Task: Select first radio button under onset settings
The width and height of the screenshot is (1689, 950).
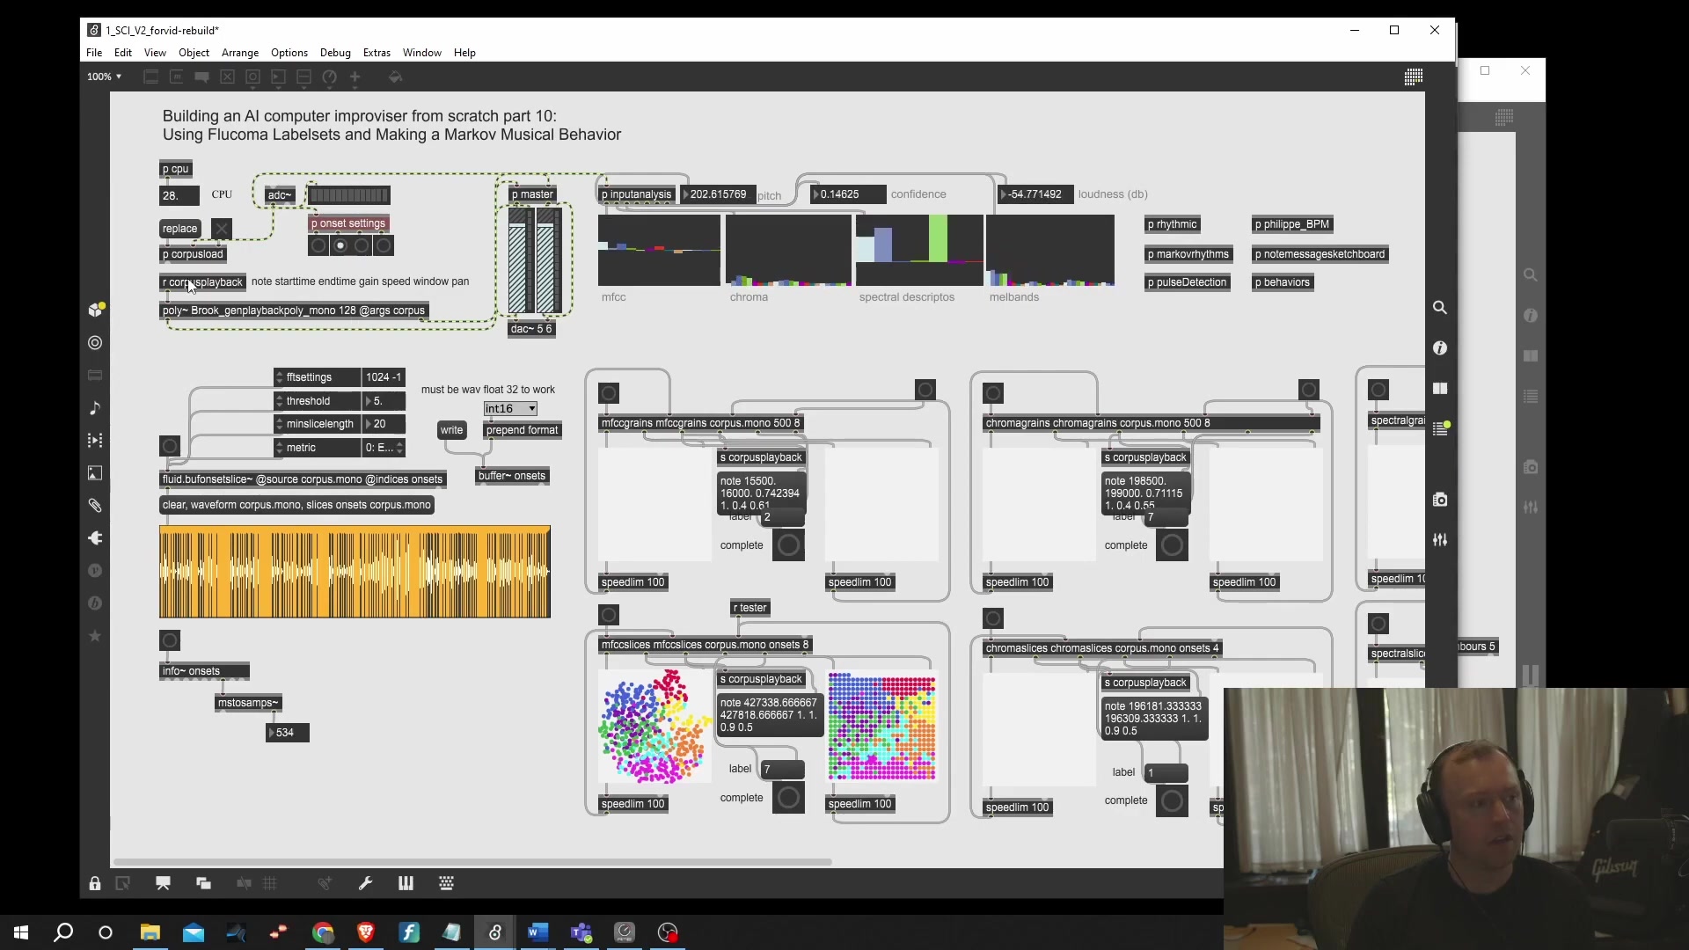Action: coord(318,245)
